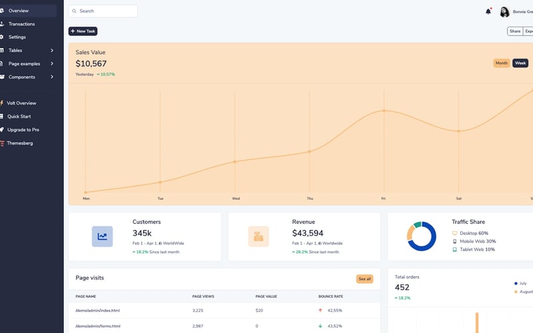533x333 pixels.
Task: Click the orange bar in Total orders chart
Action: pyautogui.click(x=477, y=322)
